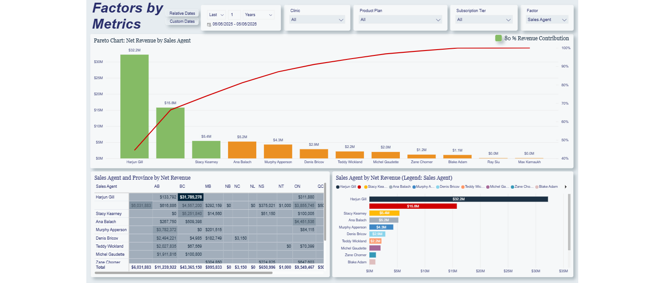Click the purple Michel Gaudette horizontal bar
This screenshot has width=665, height=283.
tap(375, 248)
